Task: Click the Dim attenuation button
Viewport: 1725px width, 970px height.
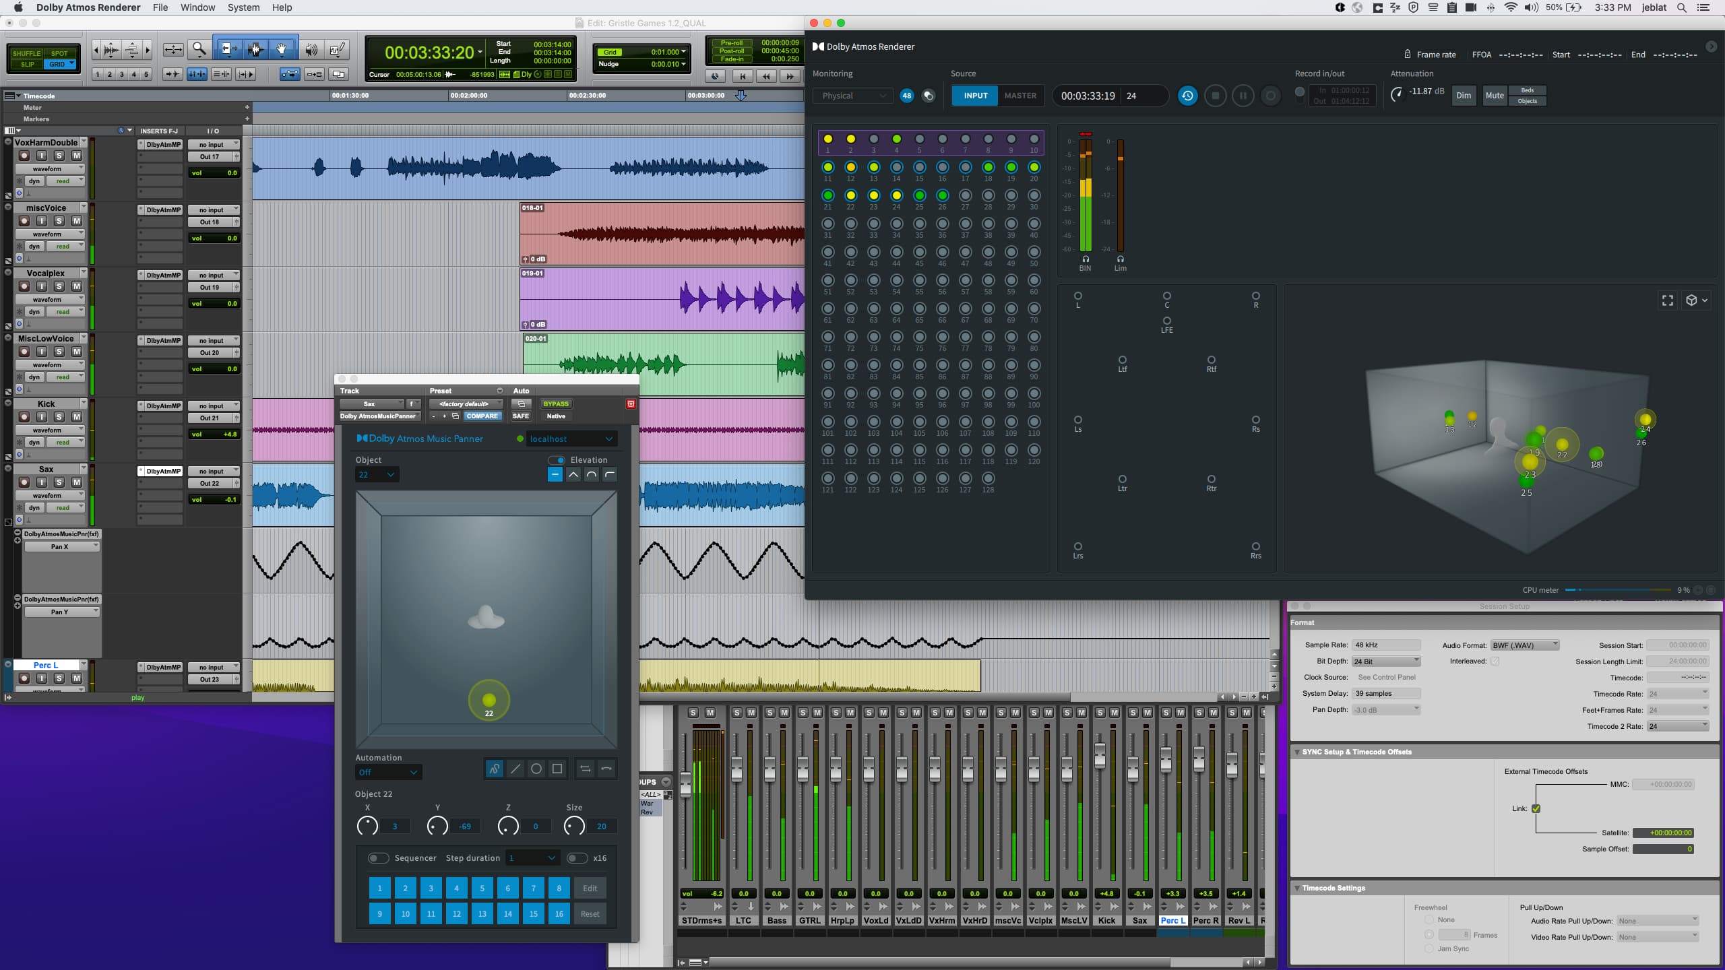Action: point(1464,96)
